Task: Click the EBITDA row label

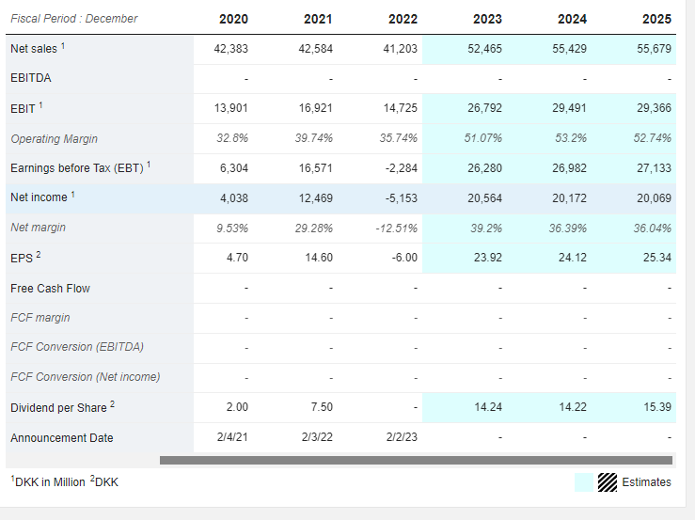Action: [31, 78]
